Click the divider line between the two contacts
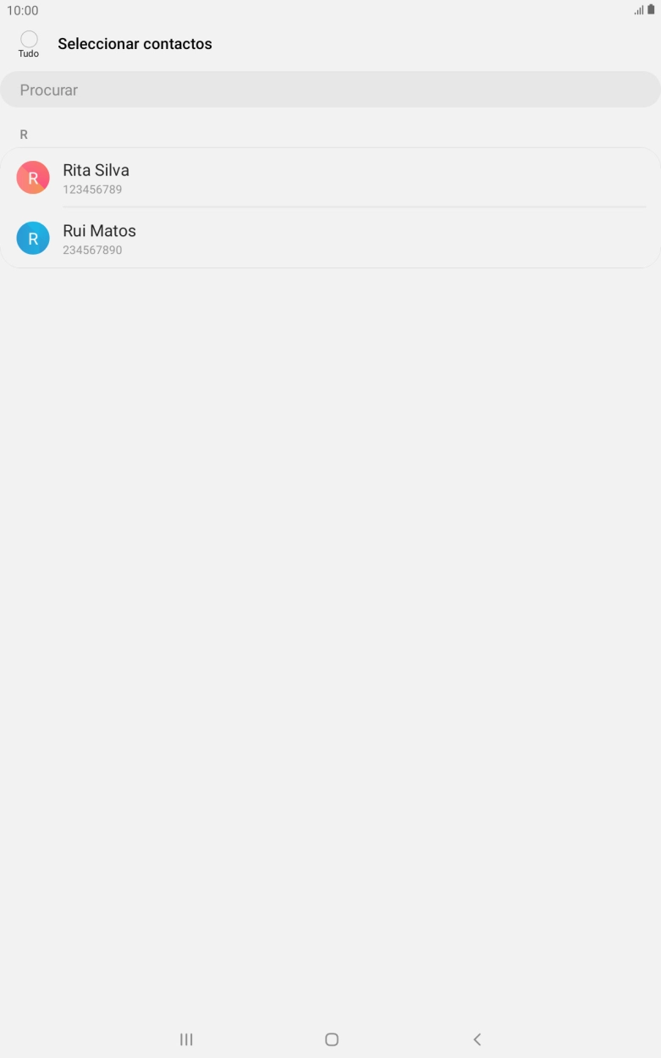 click(354, 207)
